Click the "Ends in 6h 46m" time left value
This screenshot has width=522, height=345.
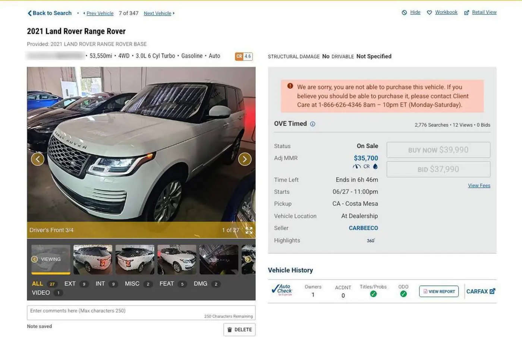(357, 180)
